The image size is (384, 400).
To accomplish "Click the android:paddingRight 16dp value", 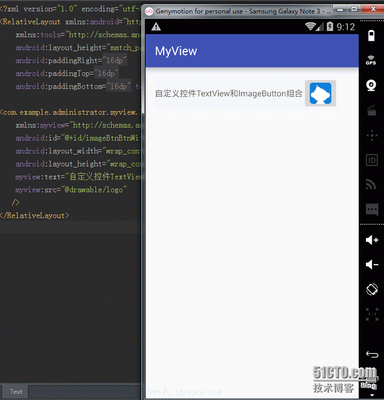I will (x=115, y=60).
